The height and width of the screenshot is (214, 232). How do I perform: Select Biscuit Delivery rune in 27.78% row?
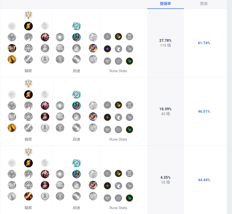(x=93, y=48)
